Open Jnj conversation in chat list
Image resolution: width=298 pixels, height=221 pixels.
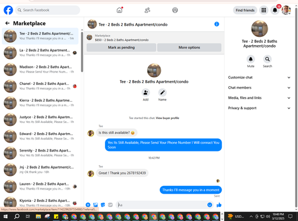tap(41, 169)
